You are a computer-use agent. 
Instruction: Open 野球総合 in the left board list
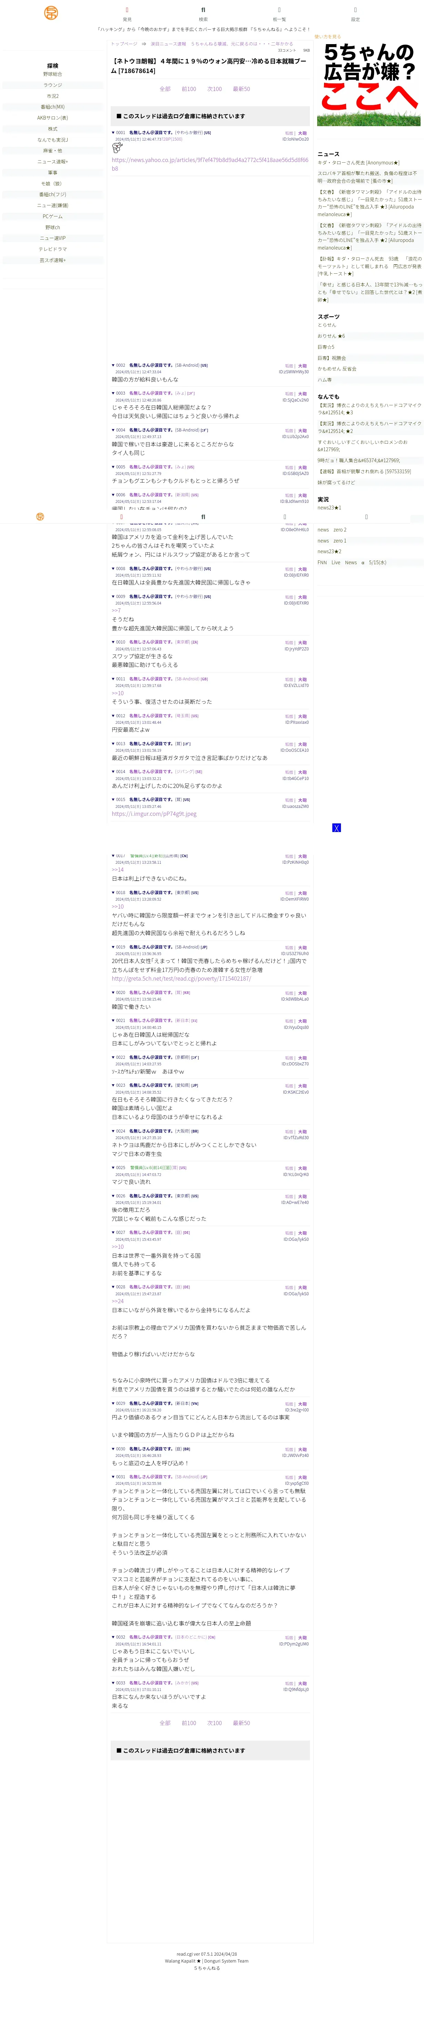tap(53, 74)
